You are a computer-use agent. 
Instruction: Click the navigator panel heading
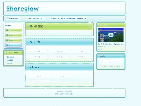point(8,26)
